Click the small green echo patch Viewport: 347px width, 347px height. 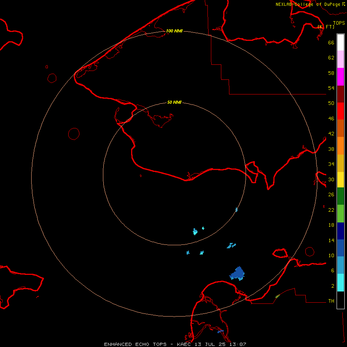pos(277,296)
